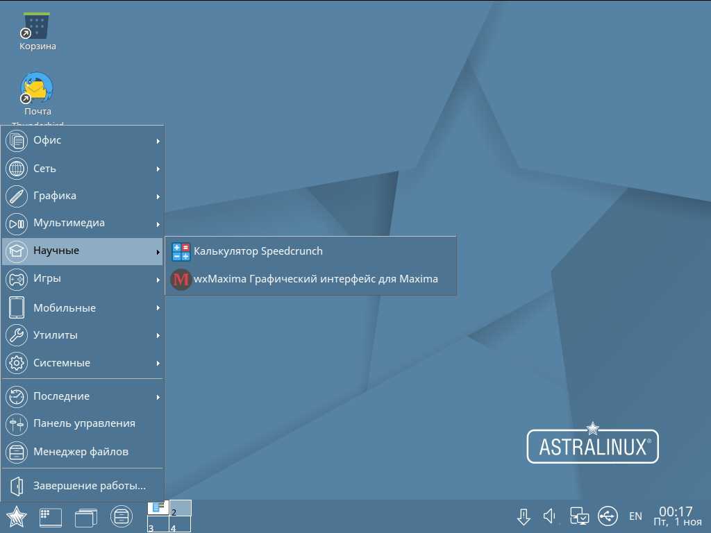Switch to virtual desktop 4 in pager
Image resolution: width=711 pixels, height=533 pixels.
[180, 527]
